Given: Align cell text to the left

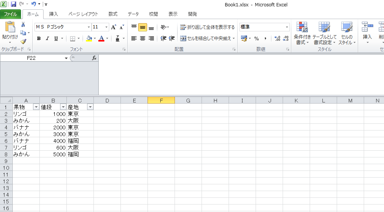Looking at the screenshot, I should click(x=134, y=39).
